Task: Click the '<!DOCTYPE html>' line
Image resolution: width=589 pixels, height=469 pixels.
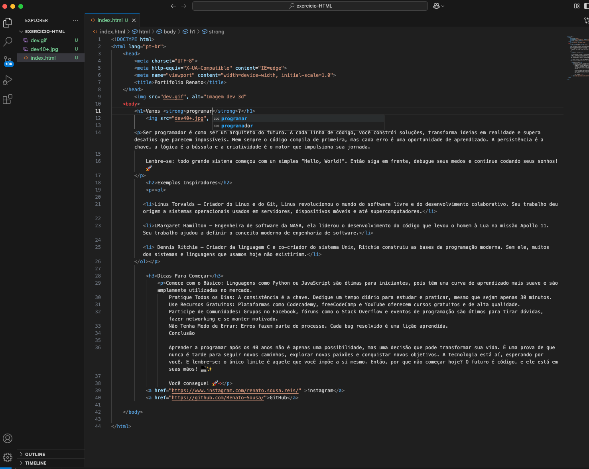Action: tap(133, 39)
